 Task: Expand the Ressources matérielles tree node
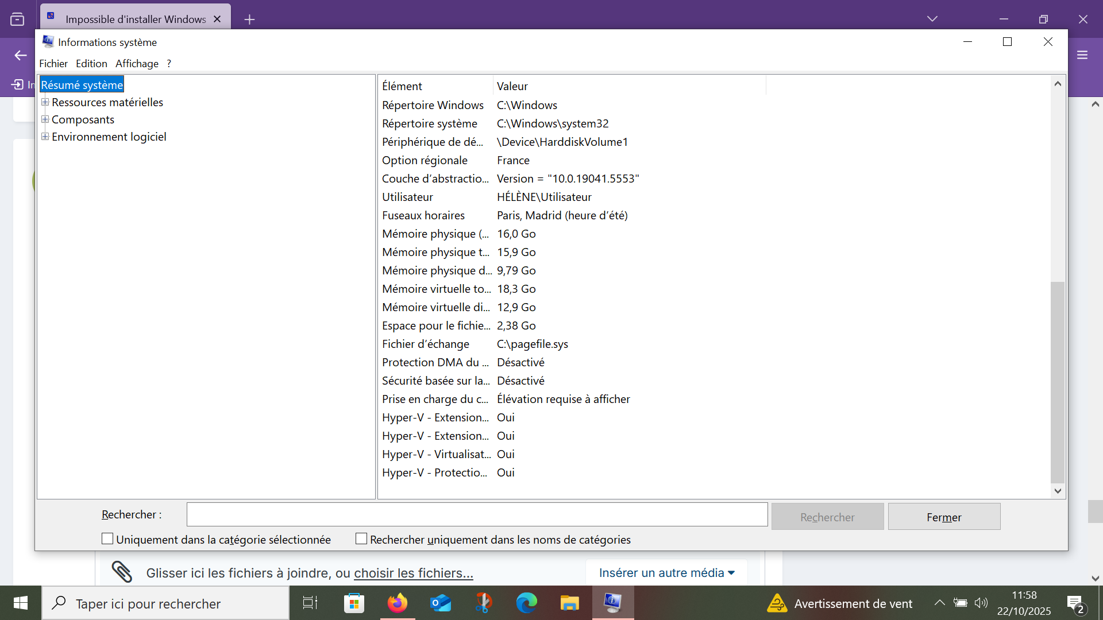(x=45, y=102)
